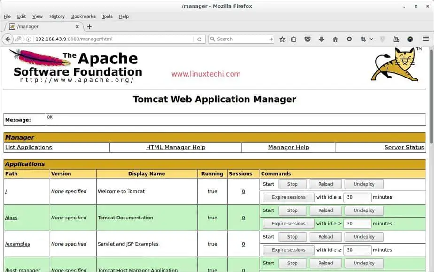Open the Bookmarks menu
The image size is (434, 272).
[x=83, y=16]
